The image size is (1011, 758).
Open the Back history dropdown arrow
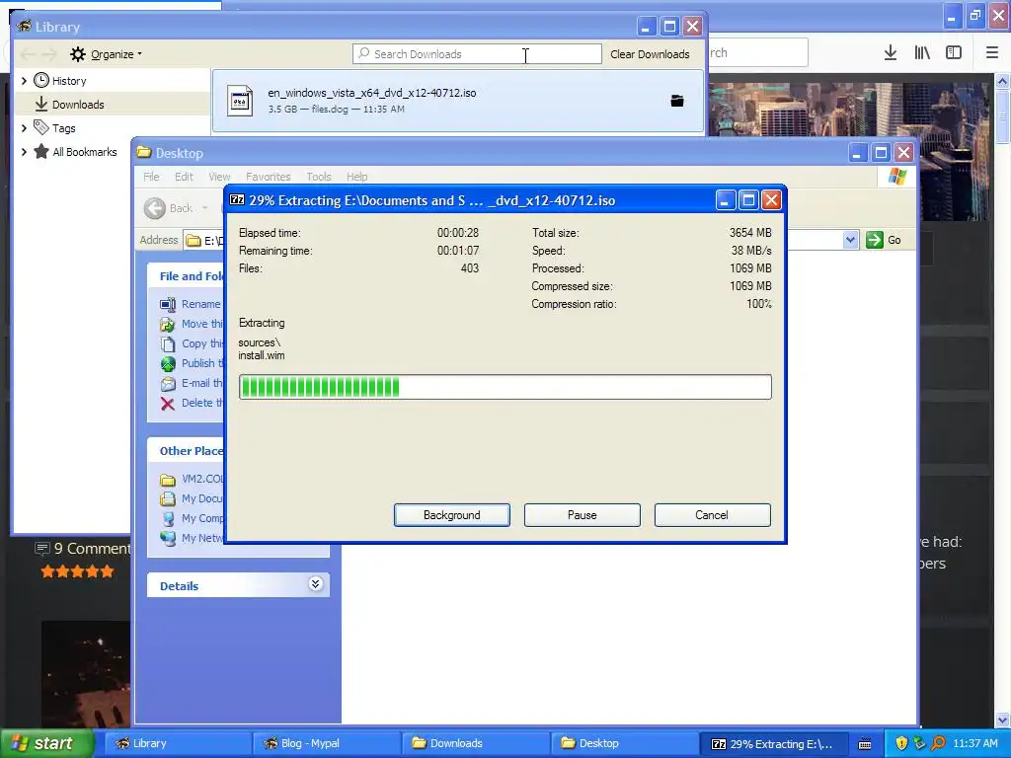pyautogui.click(x=205, y=208)
